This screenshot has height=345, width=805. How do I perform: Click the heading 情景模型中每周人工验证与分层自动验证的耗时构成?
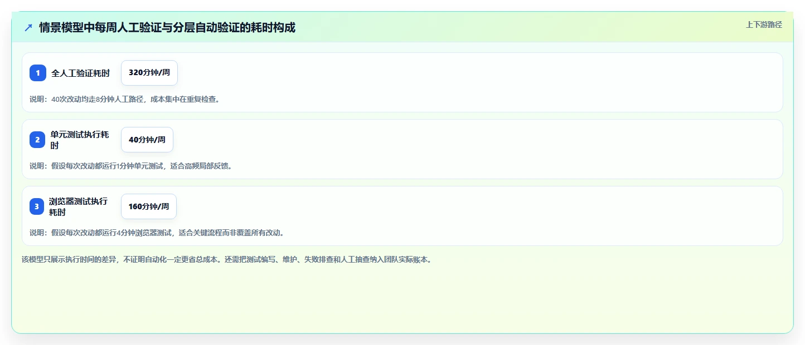tap(167, 27)
